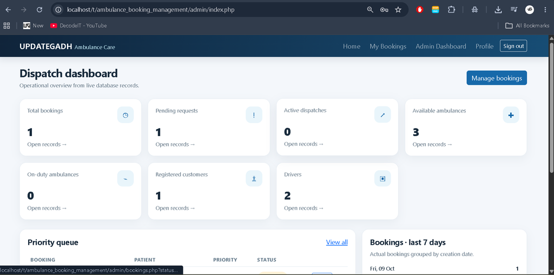Open records under Registered customers

[x=175, y=208]
